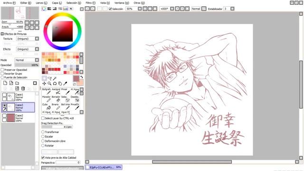The image size is (304, 171).
Task: Choose the Bolígrafo pen brush
Action: point(47,91)
